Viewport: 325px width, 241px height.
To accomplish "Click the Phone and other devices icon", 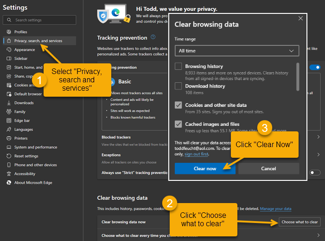I will pyautogui.click(x=9, y=165).
